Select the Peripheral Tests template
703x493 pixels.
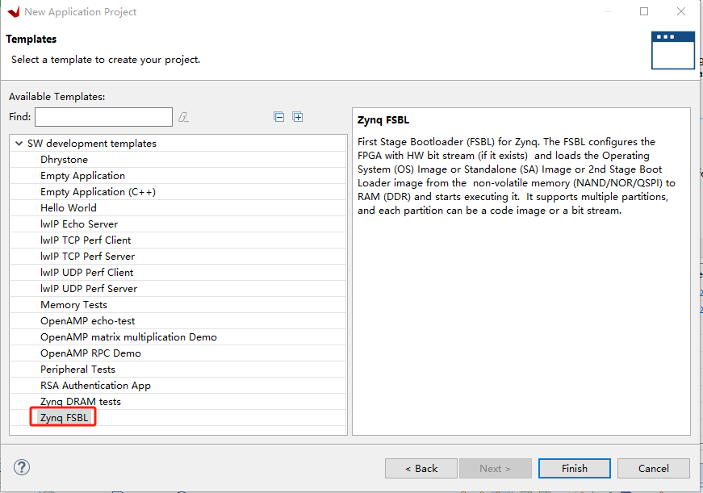77,370
